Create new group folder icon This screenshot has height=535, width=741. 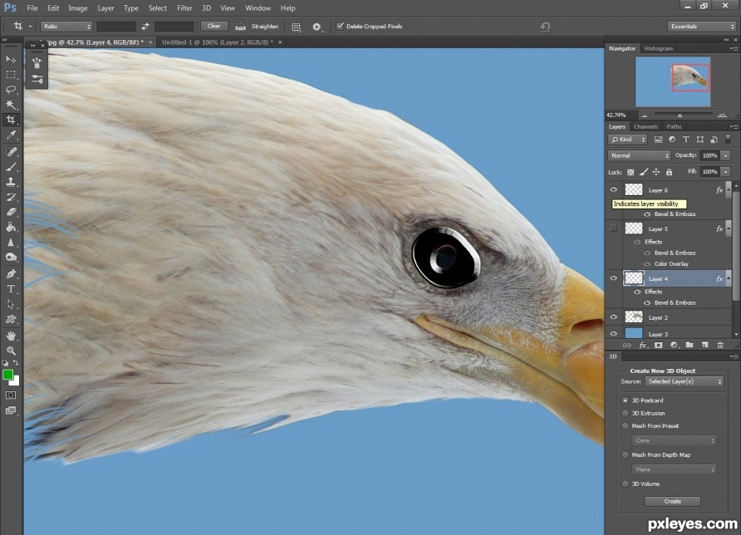tap(689, 345)
